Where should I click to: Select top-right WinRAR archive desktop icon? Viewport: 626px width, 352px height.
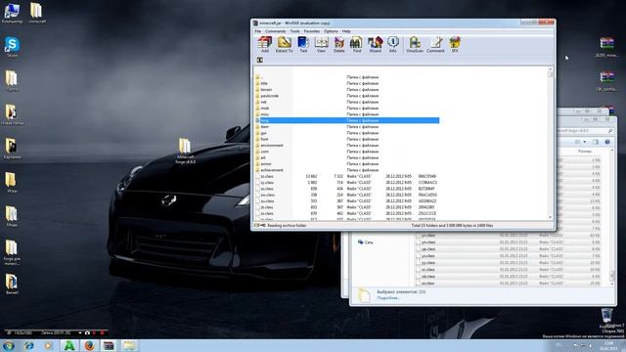point(606,47)
